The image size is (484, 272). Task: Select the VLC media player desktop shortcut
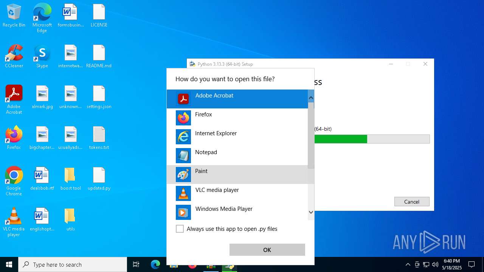click(x=14, y=222)
